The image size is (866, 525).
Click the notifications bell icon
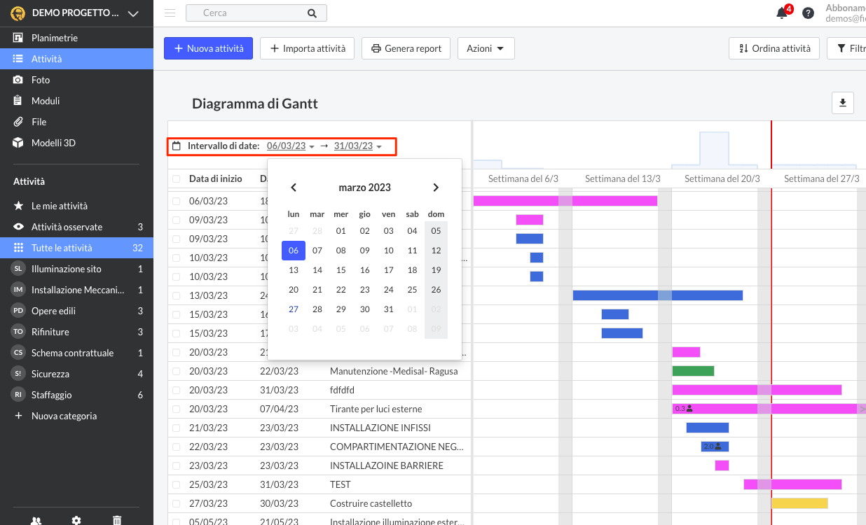pos(783,13)
